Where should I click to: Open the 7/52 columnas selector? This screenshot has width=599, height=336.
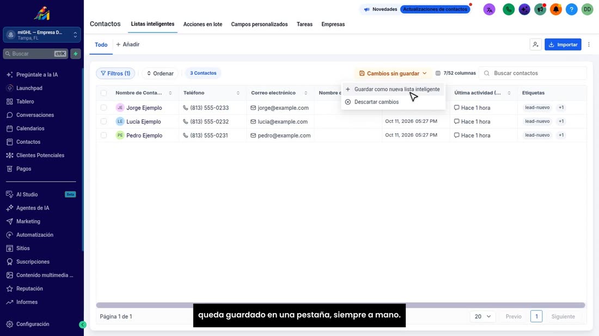(455, 73)
